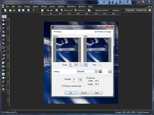Open the Pick tool flyout arrow

click(6, 20)
